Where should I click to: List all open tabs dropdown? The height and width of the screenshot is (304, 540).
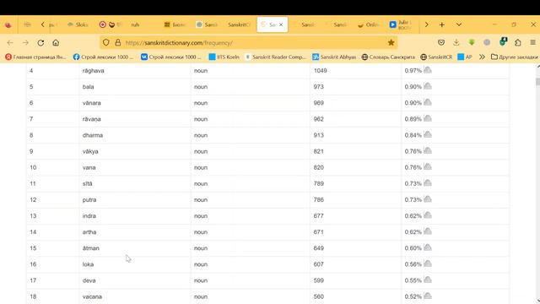click(x=459, y=24)
